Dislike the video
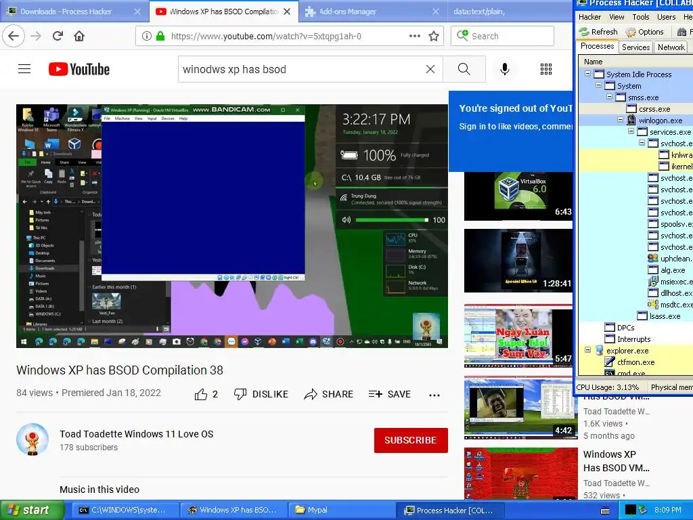The image size is (693, 520). pos(261,394)
